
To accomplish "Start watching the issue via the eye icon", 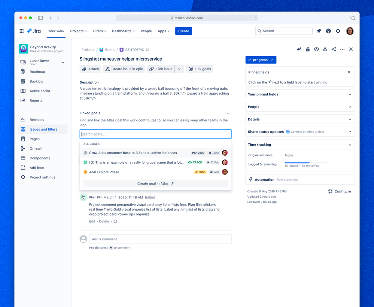I will 316,49.
